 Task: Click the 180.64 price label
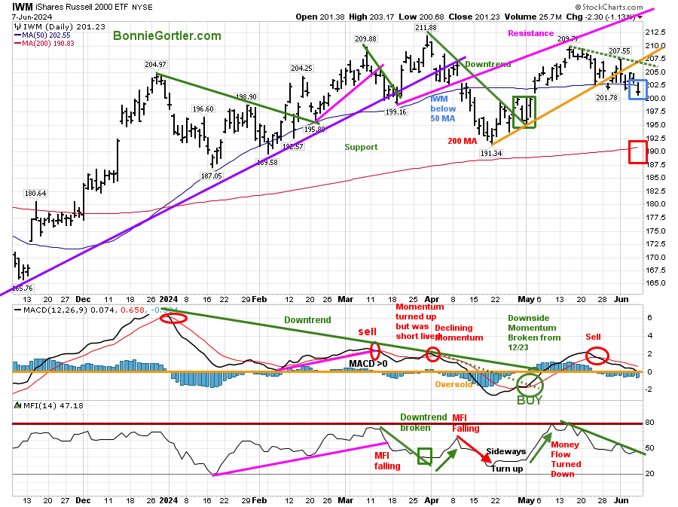click(x=35, y=193)
